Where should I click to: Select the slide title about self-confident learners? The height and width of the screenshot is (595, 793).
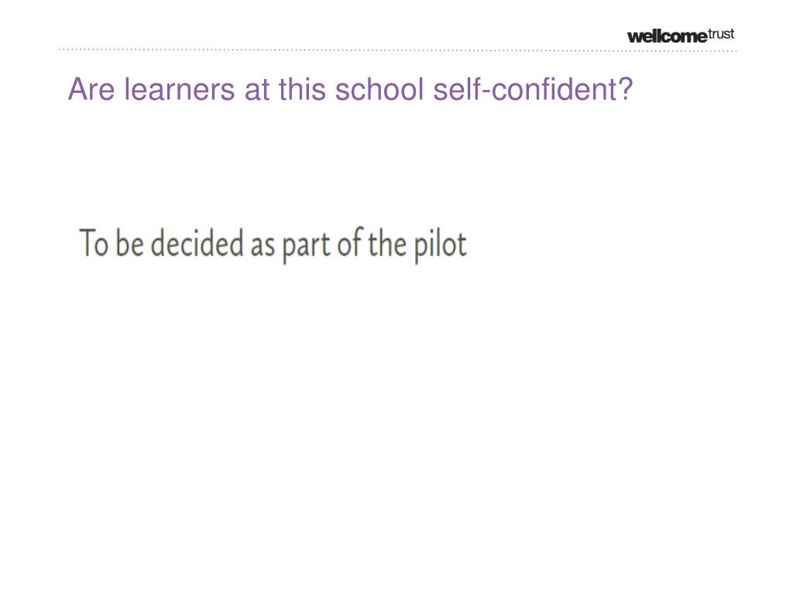(350, 90)
